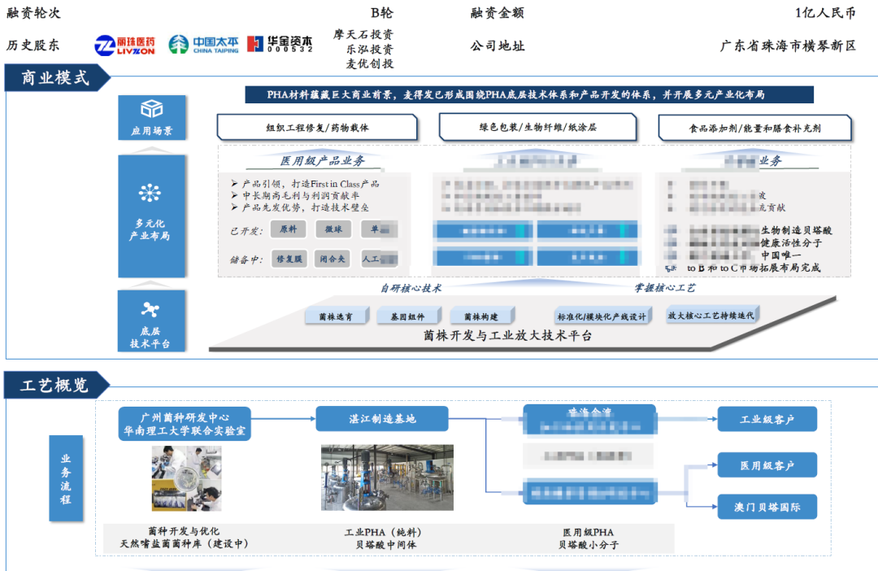Image resolution: width=878 pixels, height=571 pixels.
Task: Select the 商业模式 section header
Action: [x=54, y=78]
